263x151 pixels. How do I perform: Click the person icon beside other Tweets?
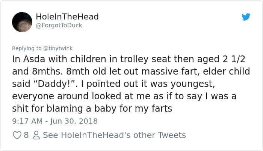click(x=36, y=135)
